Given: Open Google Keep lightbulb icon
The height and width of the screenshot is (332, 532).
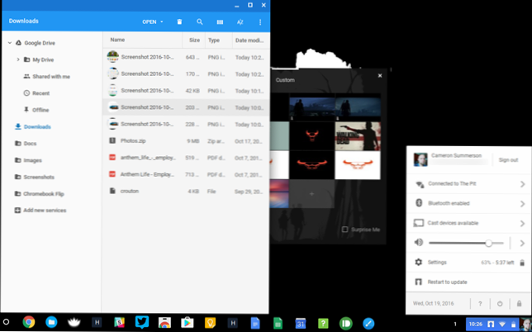Looking at the screenshot, I should [210, 323].
